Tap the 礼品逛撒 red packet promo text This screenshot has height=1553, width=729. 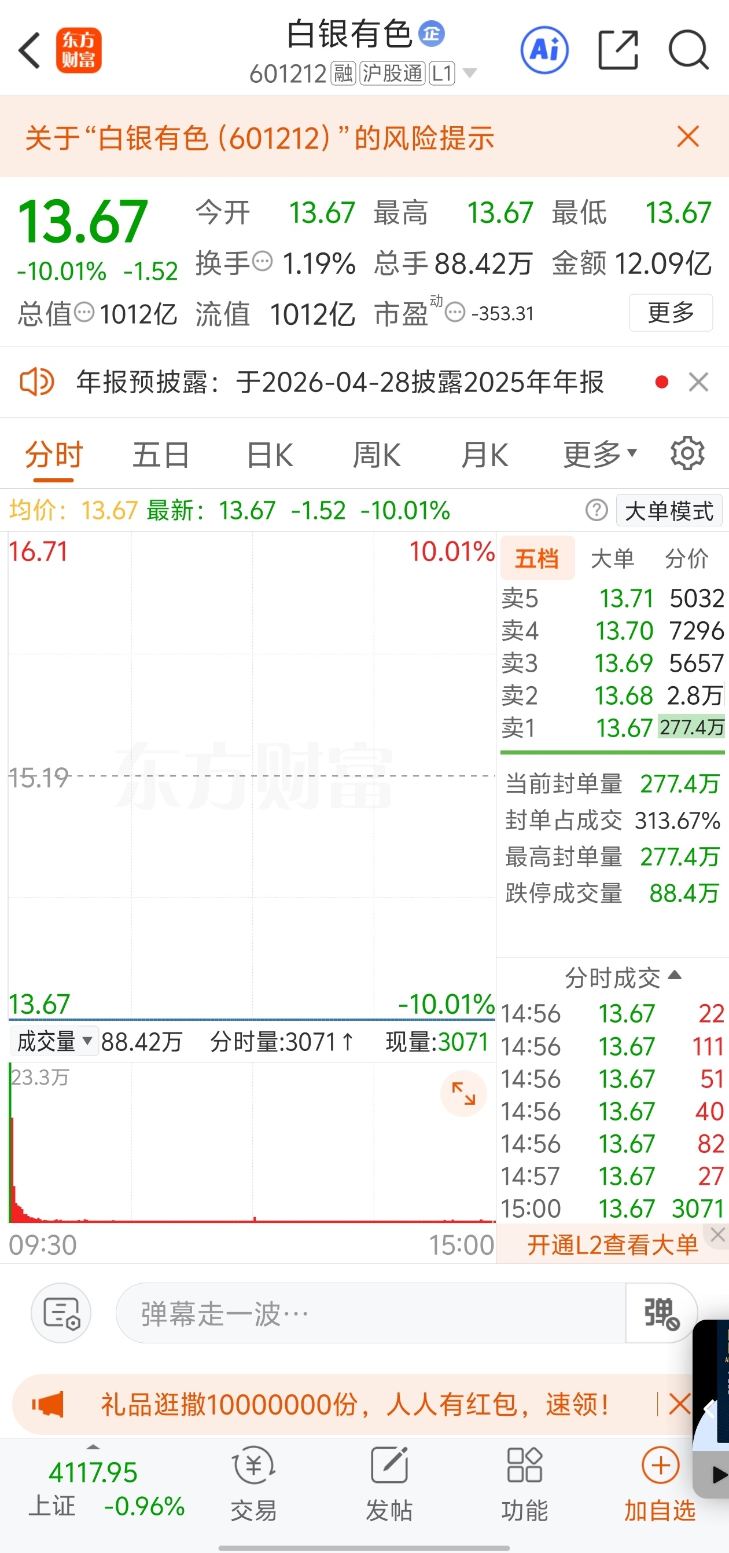tap(355, 1405)
